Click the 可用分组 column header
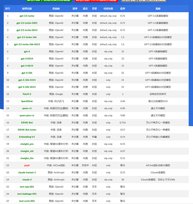Viewport: 193px width, 204px height. 108,9
